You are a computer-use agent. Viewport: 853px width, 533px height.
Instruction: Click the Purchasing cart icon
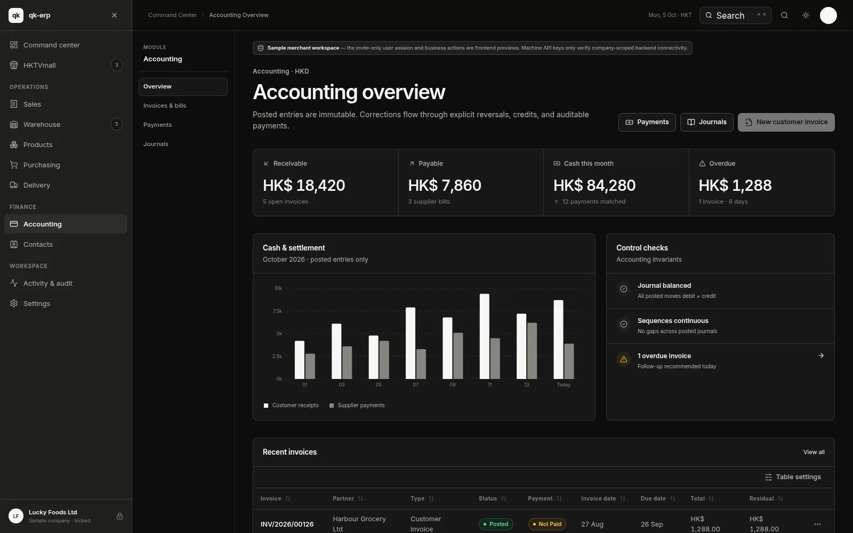click(x=14, y=165)
